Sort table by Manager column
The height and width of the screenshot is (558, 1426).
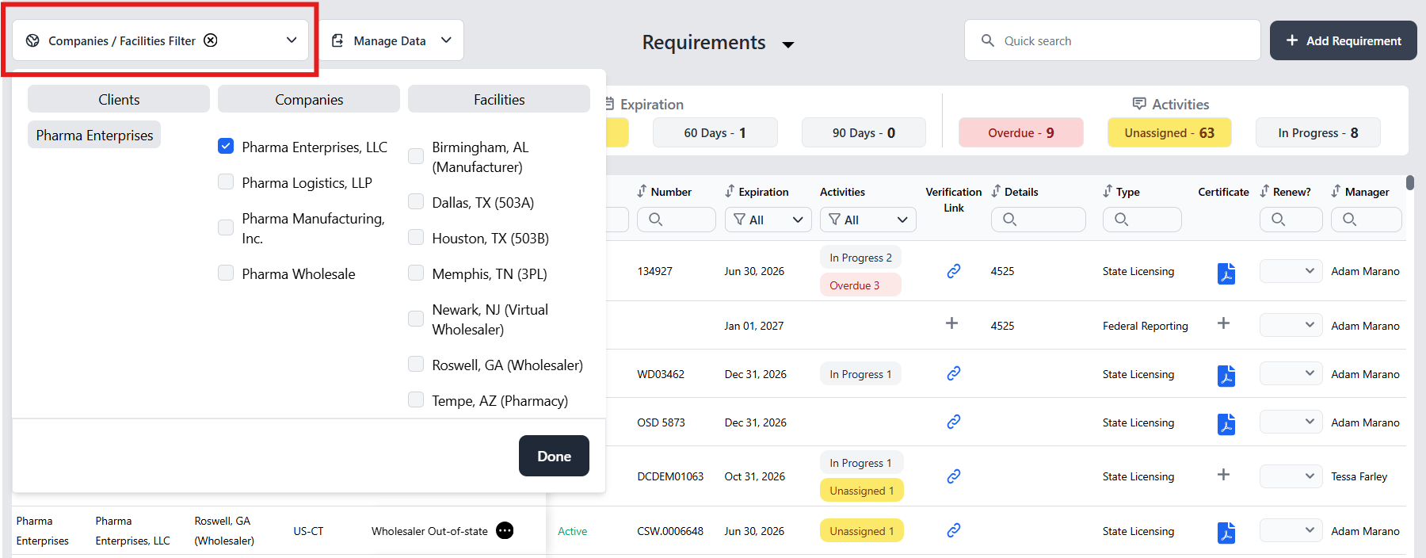1336,192
